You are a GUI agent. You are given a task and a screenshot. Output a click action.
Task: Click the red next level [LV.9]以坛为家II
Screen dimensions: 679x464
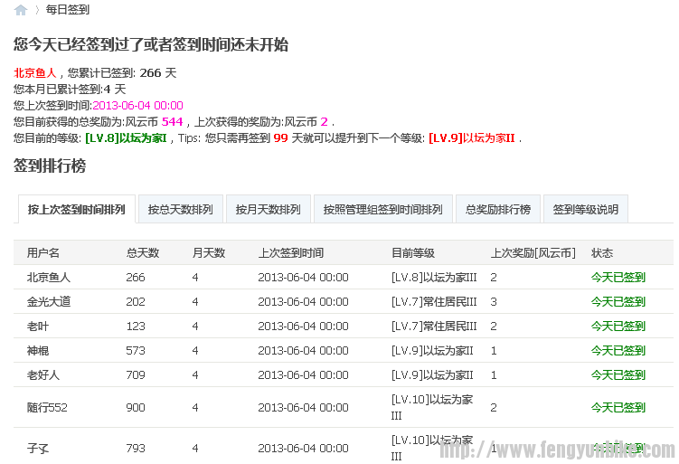tap(472, 138)
